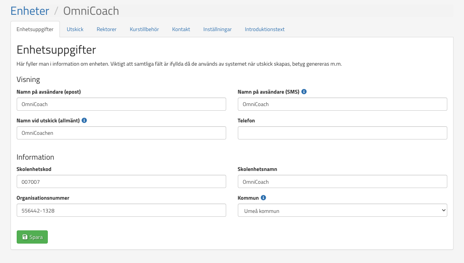Select the Enhetsuppgifter tab
The image size is (464, 263).
click(x=35, y=29)
